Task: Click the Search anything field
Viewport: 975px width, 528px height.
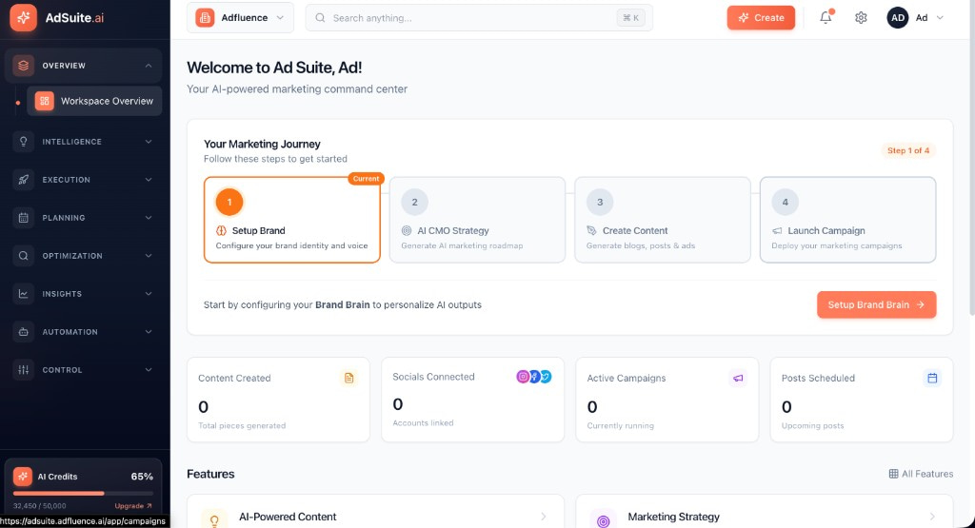Action: point(479,18)
